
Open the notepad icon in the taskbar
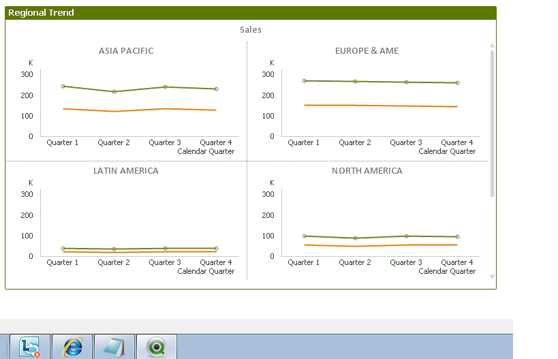(x=114, y=347)
